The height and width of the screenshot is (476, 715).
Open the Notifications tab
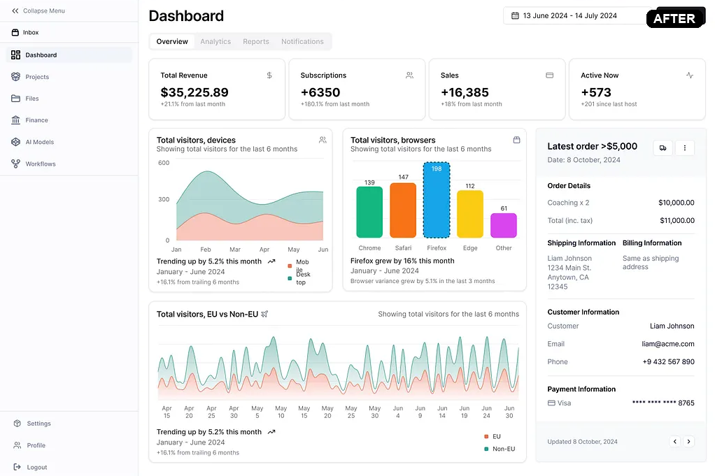coord(302,41)
